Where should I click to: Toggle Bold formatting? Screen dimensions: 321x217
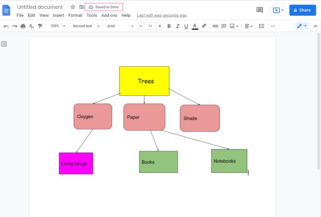point(169,26)
